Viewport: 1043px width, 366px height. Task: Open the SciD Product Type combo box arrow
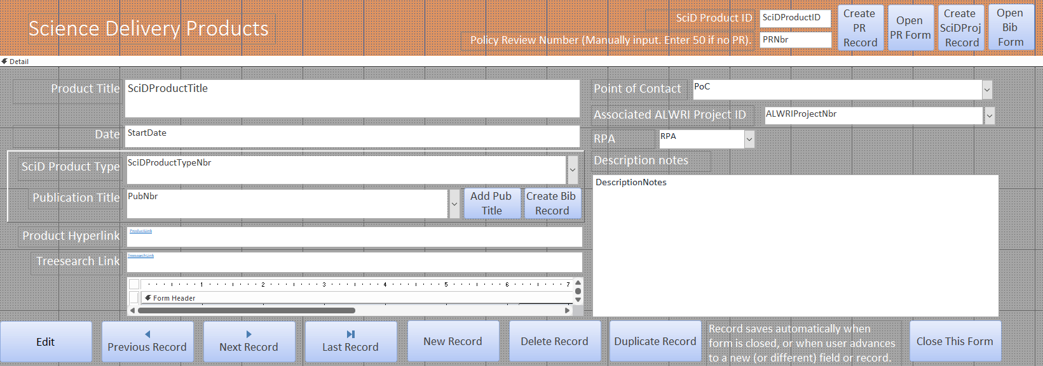(x=573, y=170)
